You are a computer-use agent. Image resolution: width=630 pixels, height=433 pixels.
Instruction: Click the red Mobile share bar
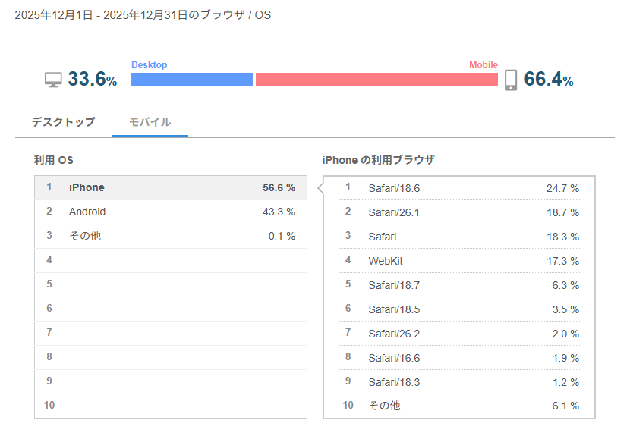[376, 80]
